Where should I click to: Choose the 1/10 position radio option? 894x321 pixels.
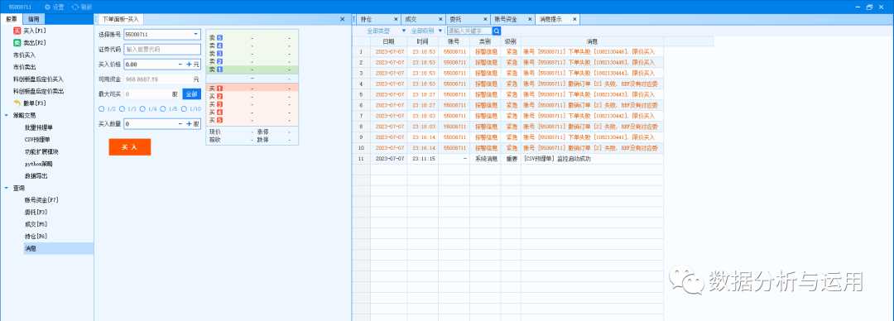click(x=184, y=108)
